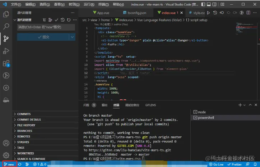260x167 pixels.
Task: Open notifications bell in status bar
Action: [255, 164]
